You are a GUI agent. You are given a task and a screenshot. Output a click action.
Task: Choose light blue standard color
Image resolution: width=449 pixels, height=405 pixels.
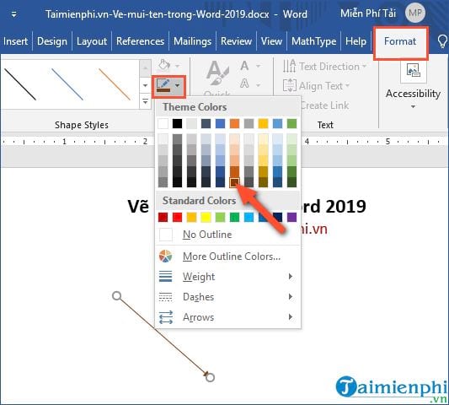[249, 217]
